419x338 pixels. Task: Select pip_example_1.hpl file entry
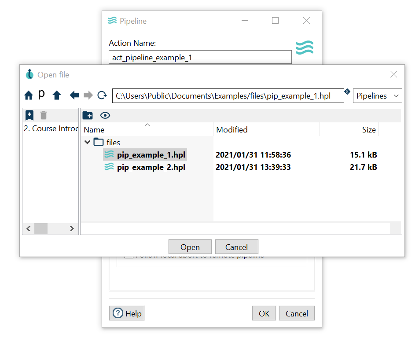click(151, 155)
